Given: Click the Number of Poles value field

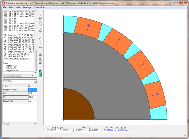Looking at the screenshot, I should (x=32, y=90).
